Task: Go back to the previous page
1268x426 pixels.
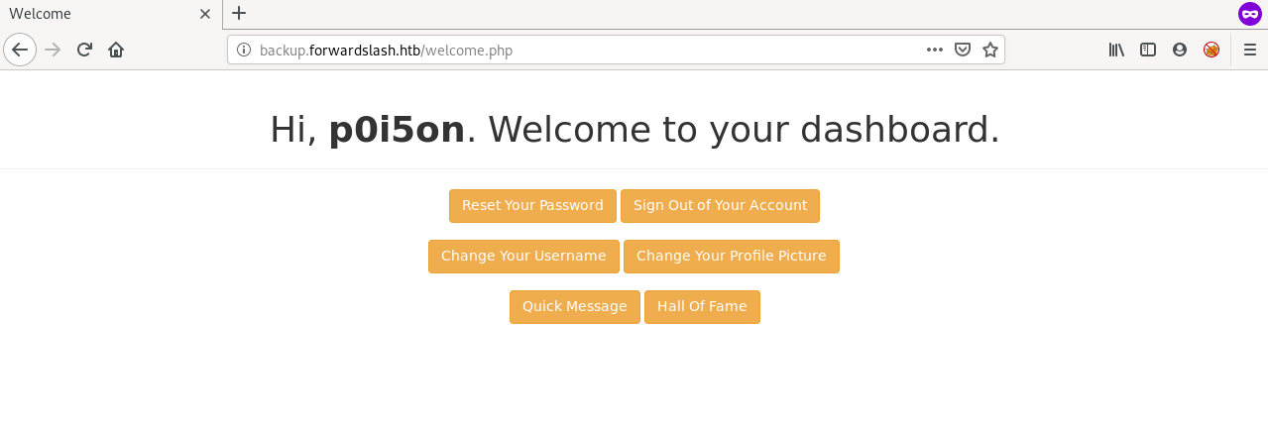Action: click(20, 50)
